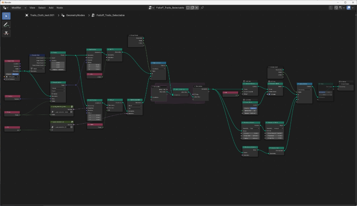
Task: Select Radius mode in Curve Circle node
Action: [253, 108]
